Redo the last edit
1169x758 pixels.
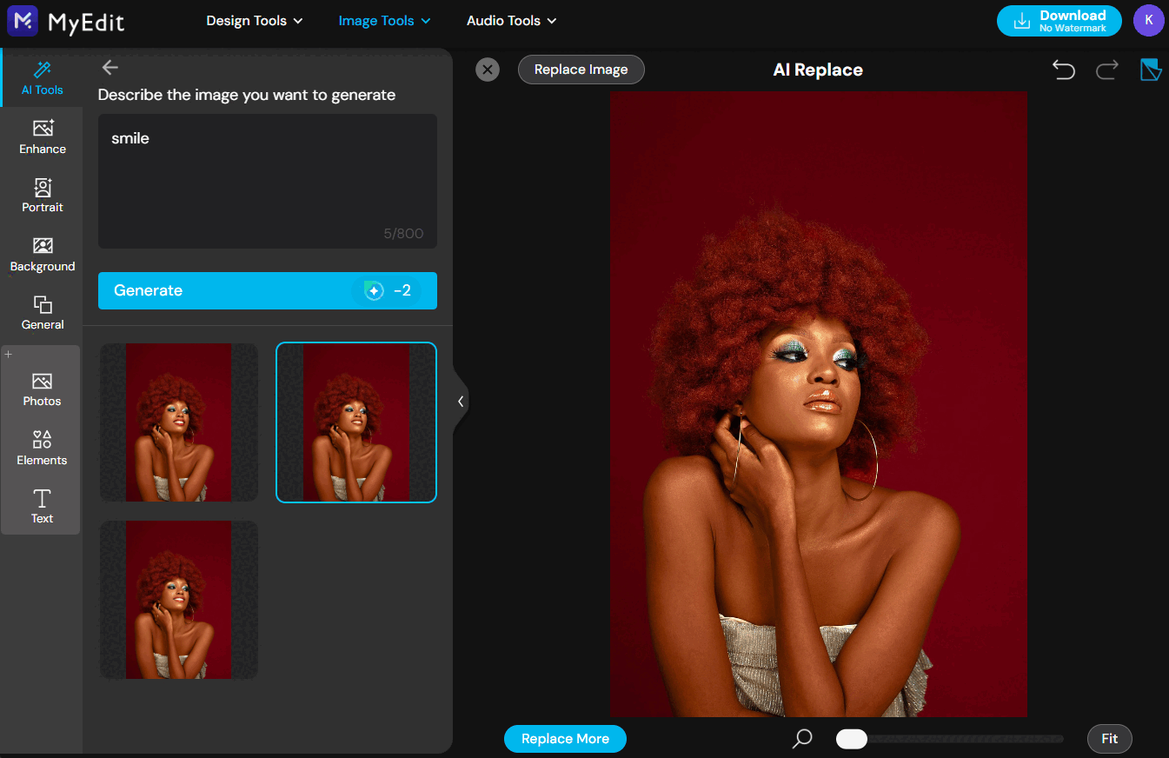click(x=1106, y=70)
